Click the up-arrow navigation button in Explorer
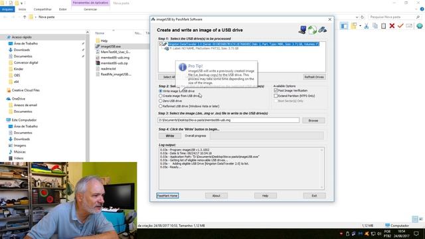 25,17
